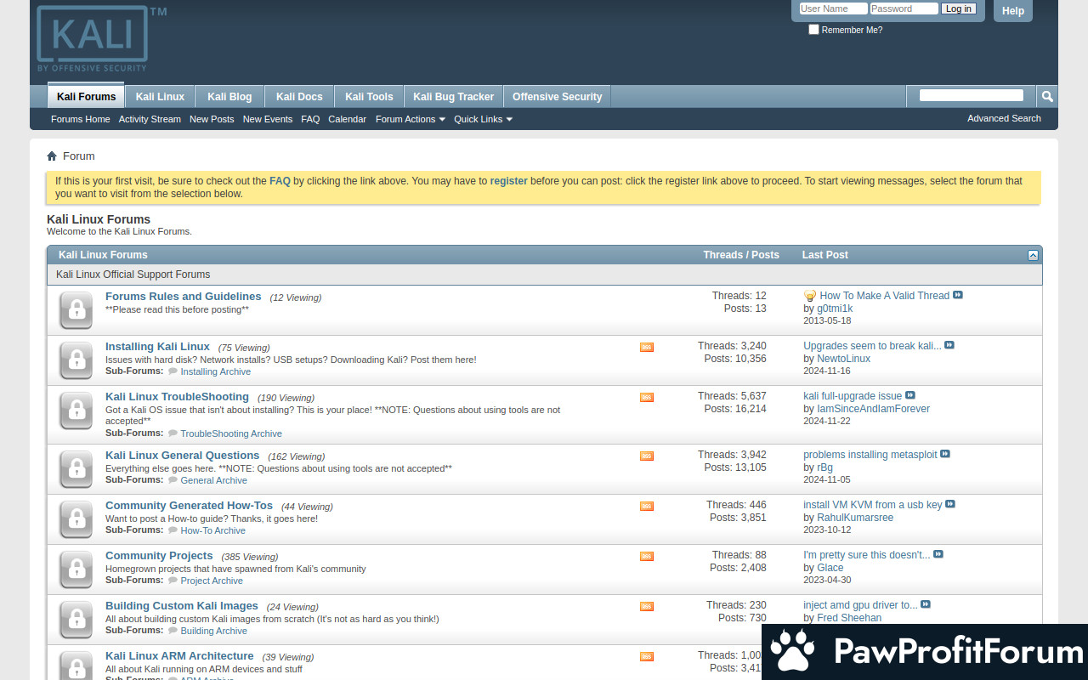
Task: Open the Quick Links dropdown
Action: [x=483, y=119]
